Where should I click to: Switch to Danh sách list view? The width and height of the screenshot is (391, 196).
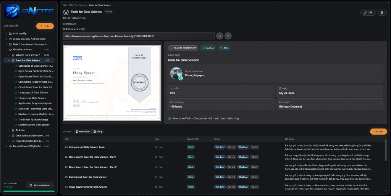(x=83, y=132)
